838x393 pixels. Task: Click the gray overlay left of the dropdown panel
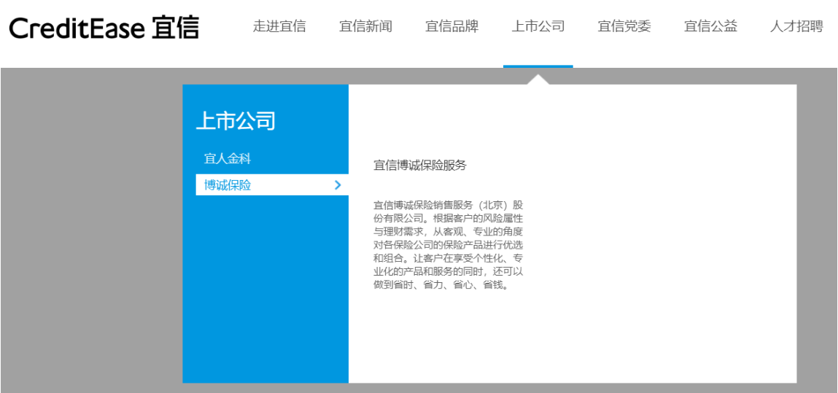point(91,233)
